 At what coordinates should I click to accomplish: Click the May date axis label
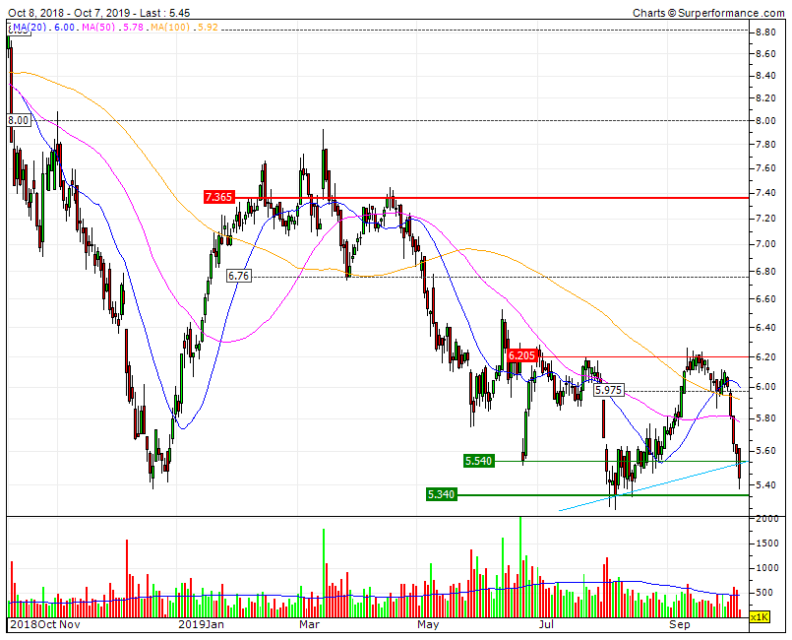pos(428,625)
